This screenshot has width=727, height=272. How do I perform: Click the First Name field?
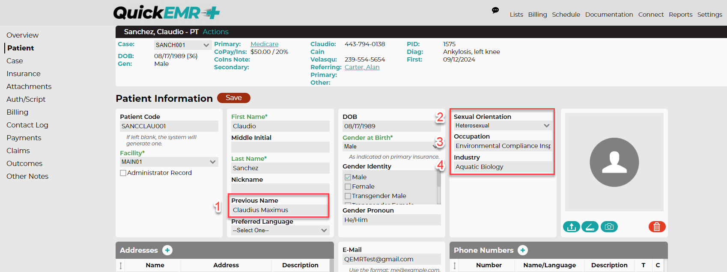(280, 126)
